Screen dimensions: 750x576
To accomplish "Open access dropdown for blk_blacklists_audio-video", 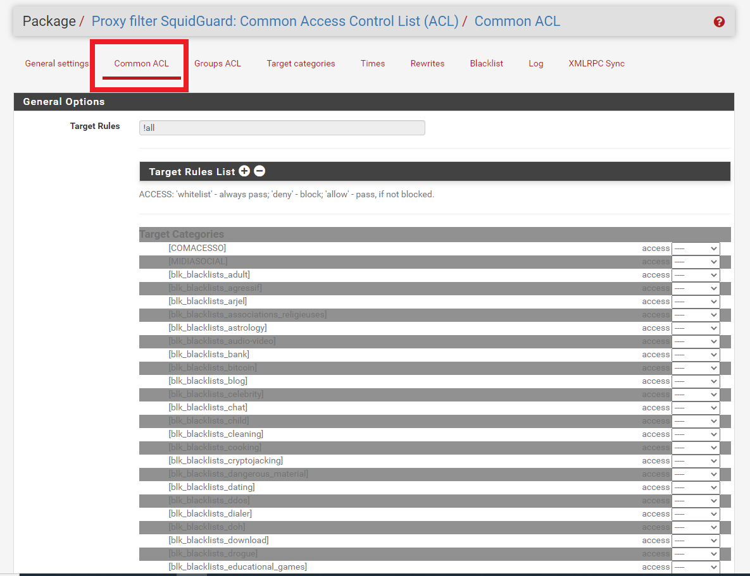I will [x=696, y=341].
